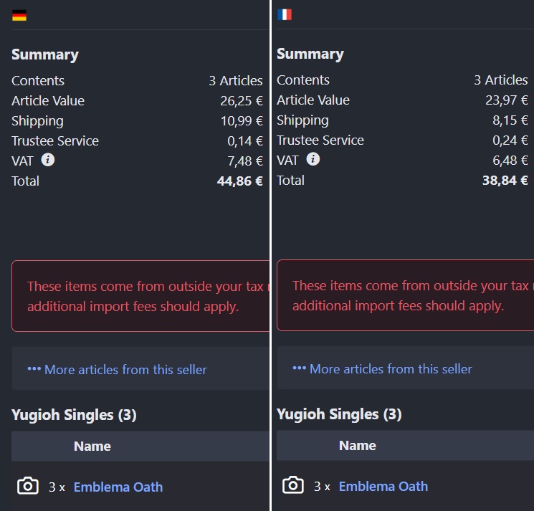The image size is (534, 511).
Task: Sort by Name column in French-flag order
Action: coord(358,445)
